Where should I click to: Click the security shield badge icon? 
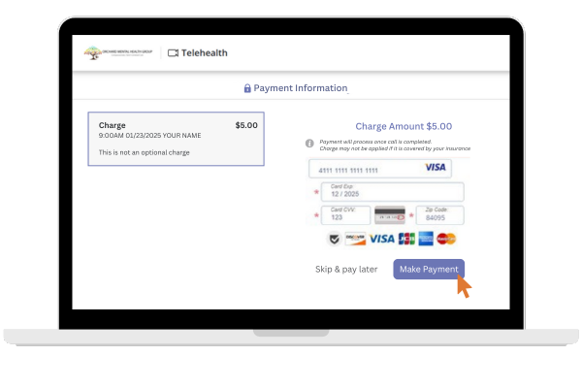(335, 239)
